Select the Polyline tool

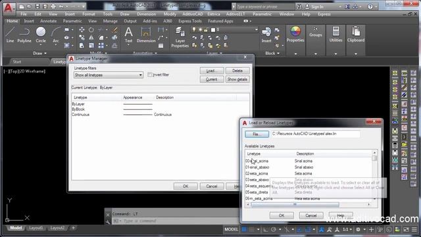[24, 35]
